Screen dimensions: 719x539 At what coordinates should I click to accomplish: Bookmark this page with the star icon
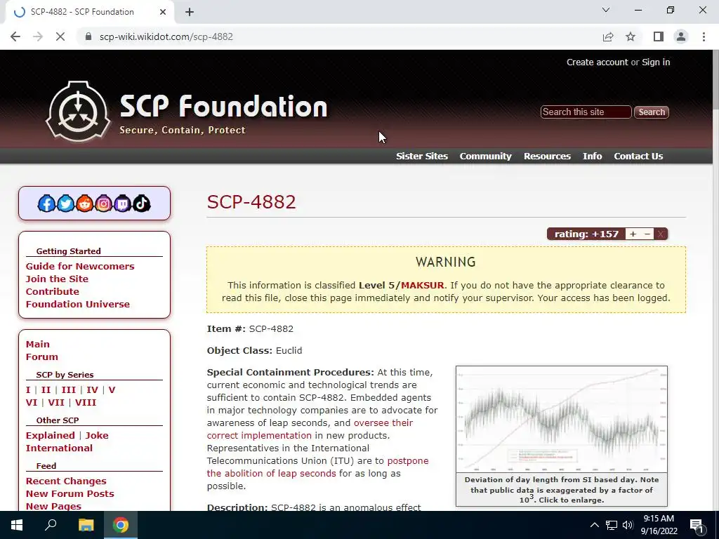coord(631,36)
